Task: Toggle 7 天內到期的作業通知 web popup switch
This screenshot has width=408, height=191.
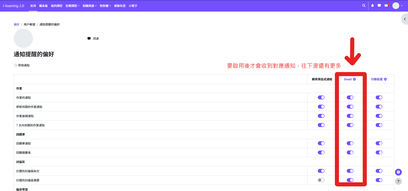Action: [x=321, y=125]
